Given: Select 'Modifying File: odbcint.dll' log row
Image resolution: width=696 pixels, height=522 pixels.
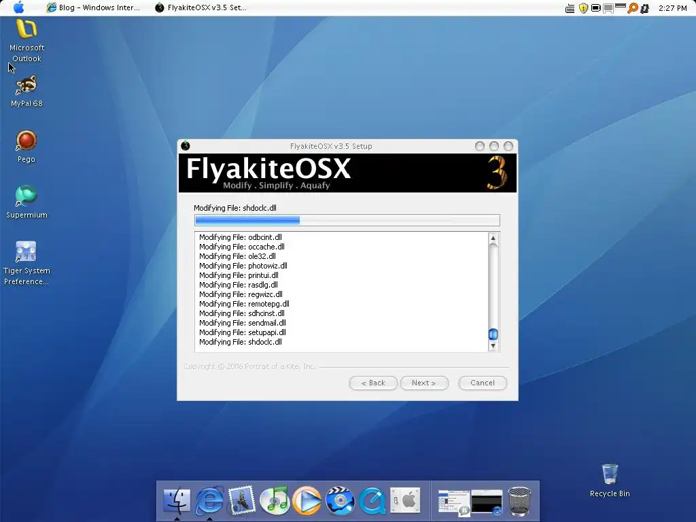Looking at the screenshot, I should point(241,237).
